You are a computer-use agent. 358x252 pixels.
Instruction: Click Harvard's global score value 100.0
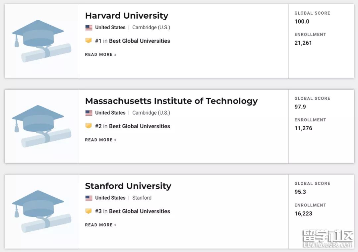302,22
